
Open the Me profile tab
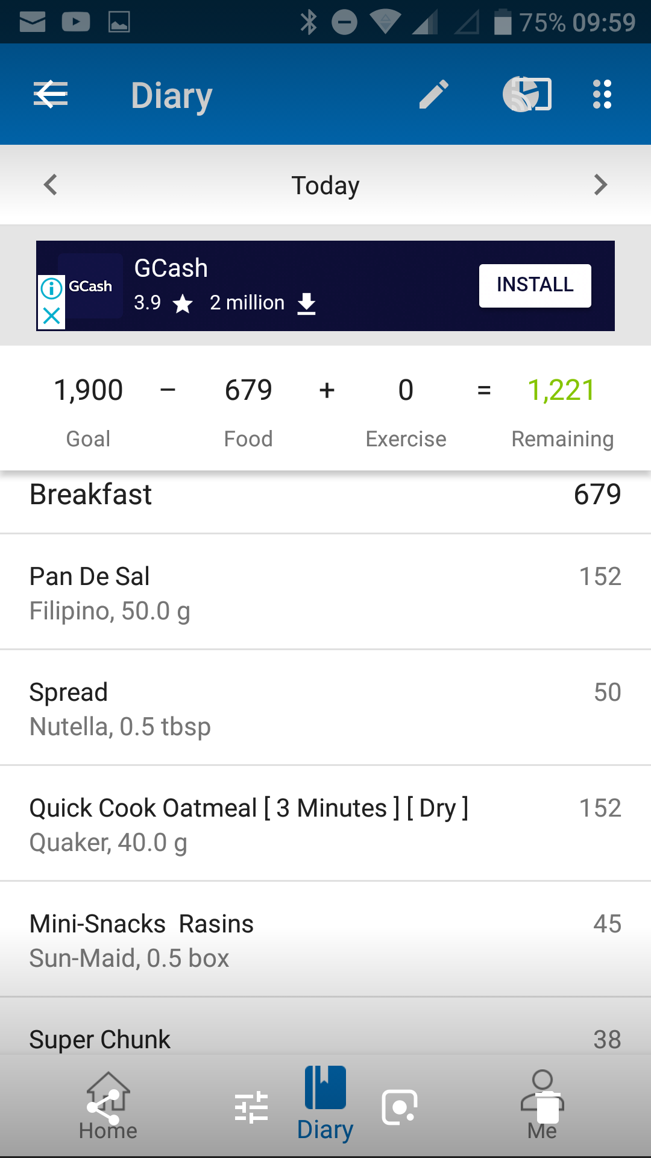542,1107
